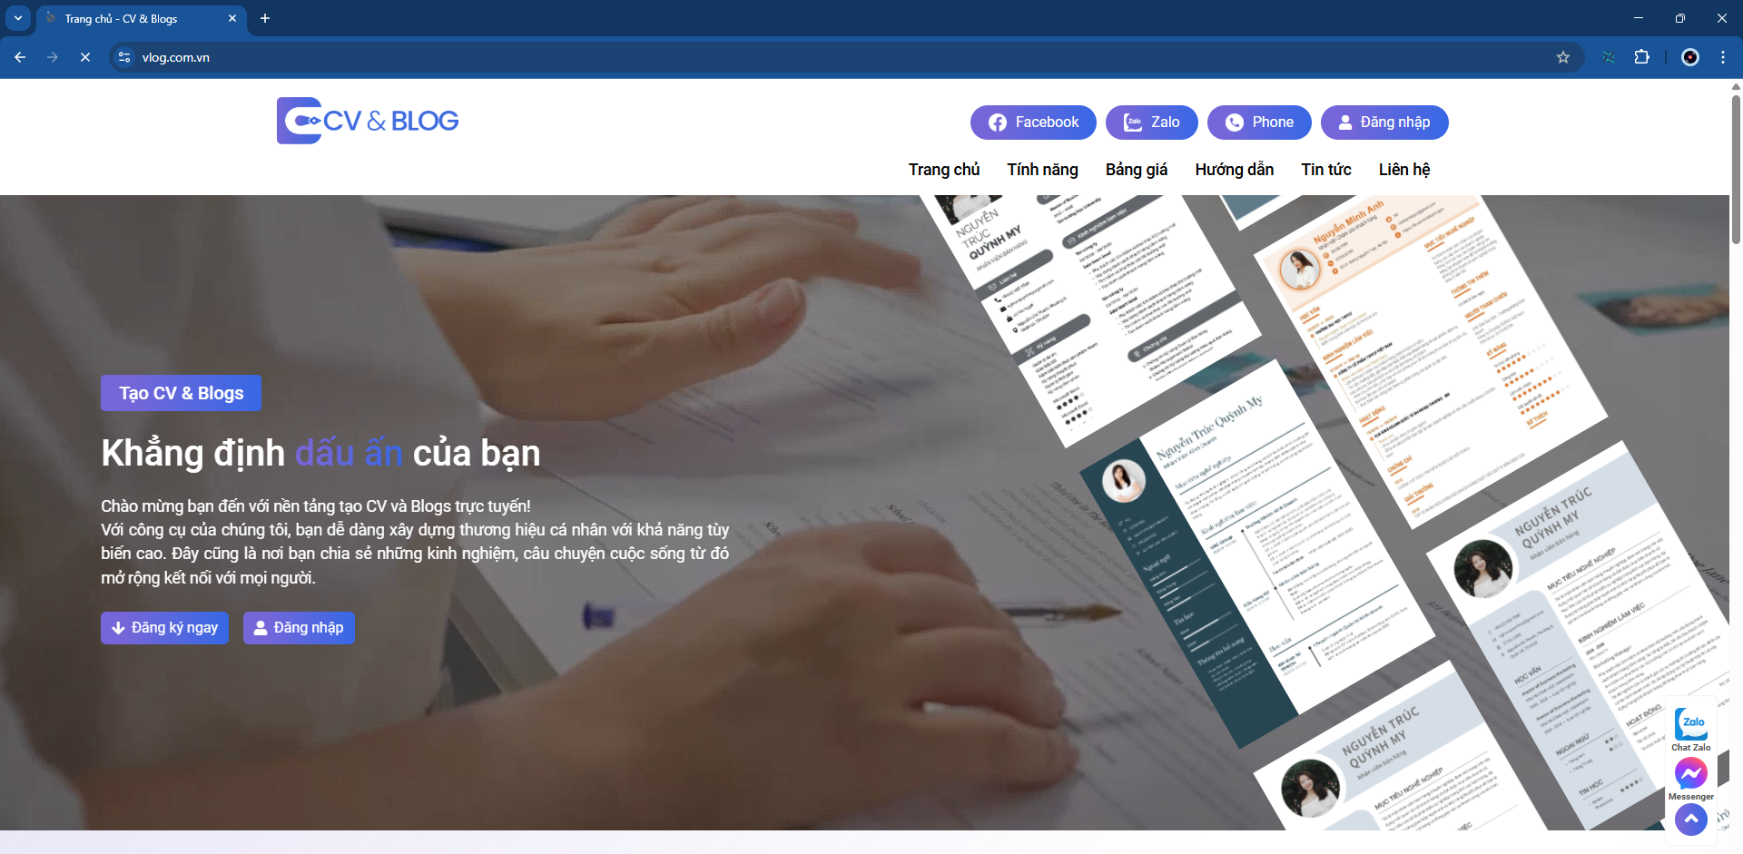Screen dimensions: 1743x854
Task: Select the Hướng dẫn navigation link
Action: coord(1234,170)
